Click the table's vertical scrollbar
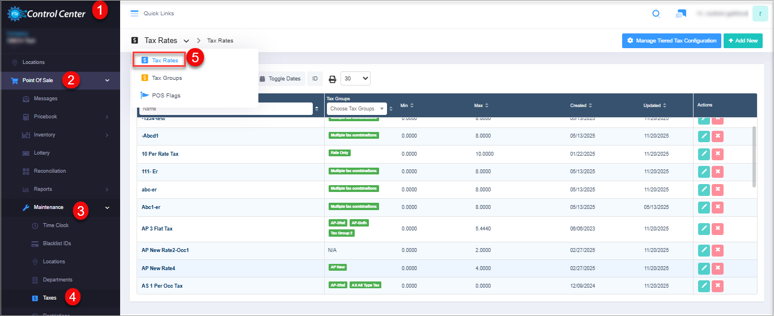 pos(754,156)
